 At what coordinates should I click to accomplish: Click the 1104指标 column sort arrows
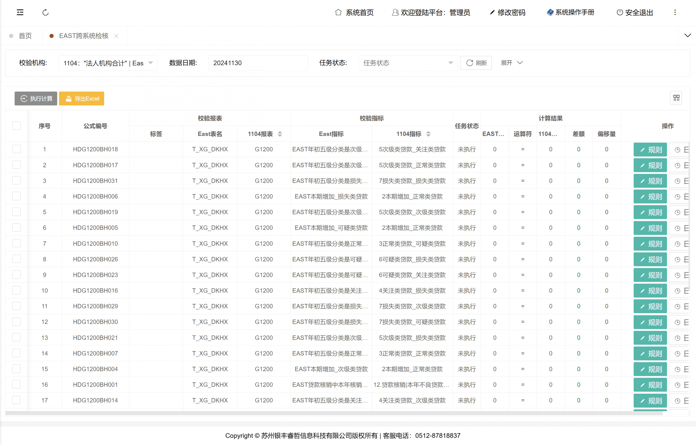428,134
